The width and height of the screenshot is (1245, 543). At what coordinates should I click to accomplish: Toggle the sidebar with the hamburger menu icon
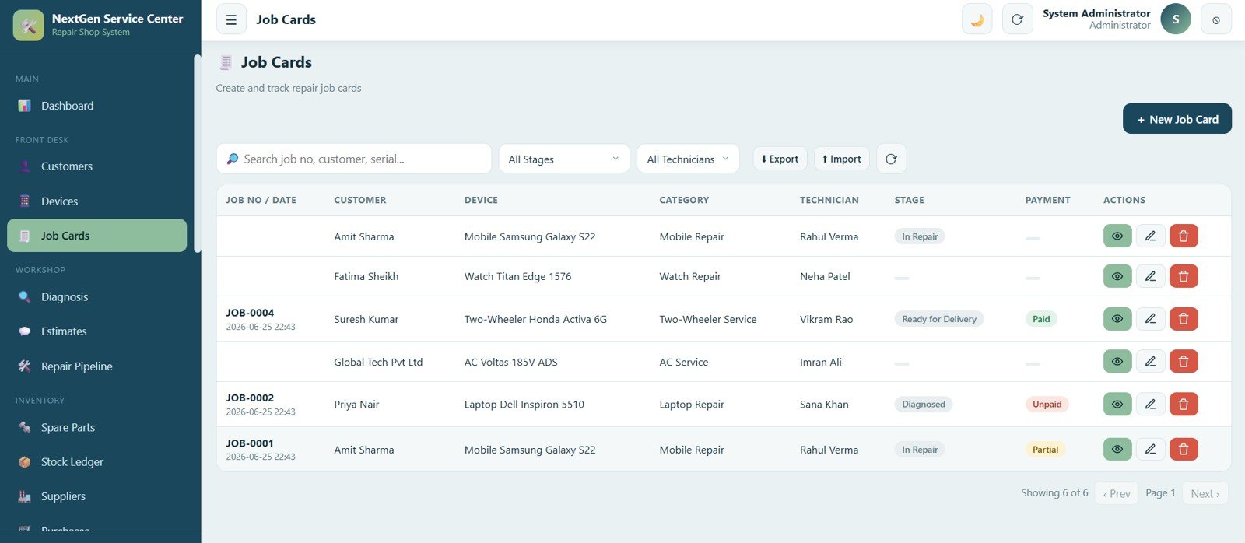231,19
